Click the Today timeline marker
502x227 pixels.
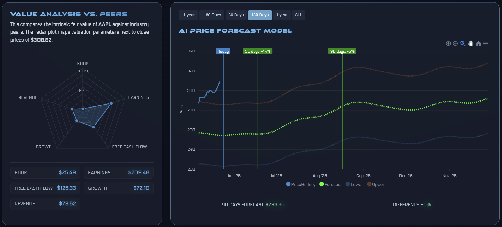[223, 51]
